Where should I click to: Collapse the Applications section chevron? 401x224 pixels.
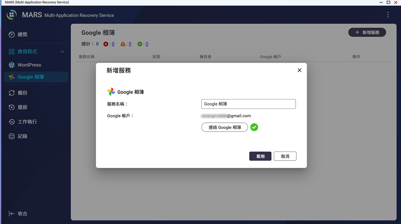tap(62, 52)
